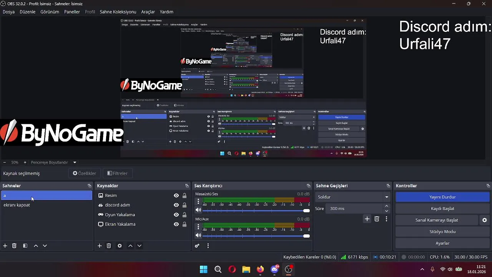This screenshot has width=492, height=277.
Task: Open Masaüstü Ses options dots
Action: tap(198, 201)
